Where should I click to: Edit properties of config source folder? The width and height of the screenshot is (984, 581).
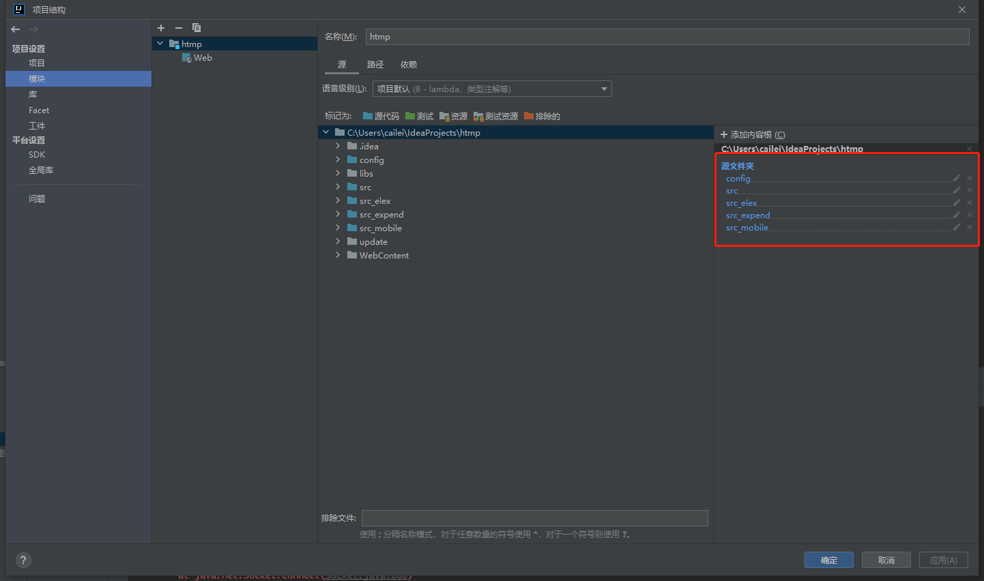(957, 179)
